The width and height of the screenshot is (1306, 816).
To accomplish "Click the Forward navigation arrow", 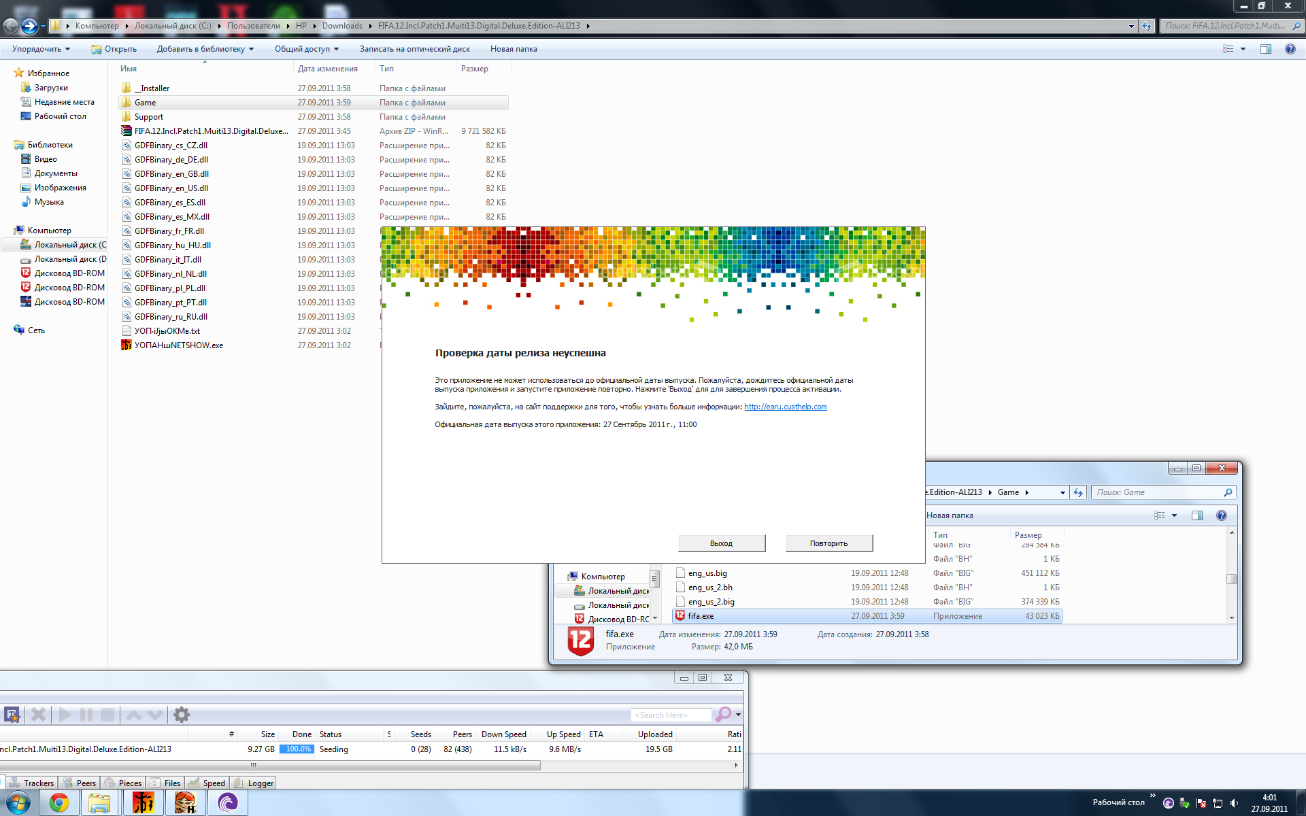I will (29, 26).
